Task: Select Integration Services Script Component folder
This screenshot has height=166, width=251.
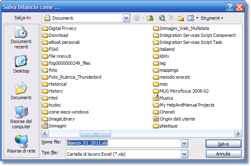Action: point(194,35)
